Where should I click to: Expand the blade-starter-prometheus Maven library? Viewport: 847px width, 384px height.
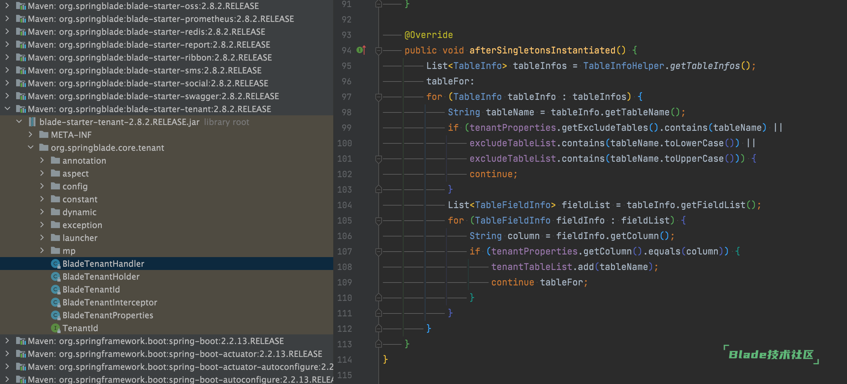click(x=7, y=18)
